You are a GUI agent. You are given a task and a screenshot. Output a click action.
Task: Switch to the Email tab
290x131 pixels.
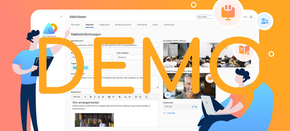coord(155,25)
